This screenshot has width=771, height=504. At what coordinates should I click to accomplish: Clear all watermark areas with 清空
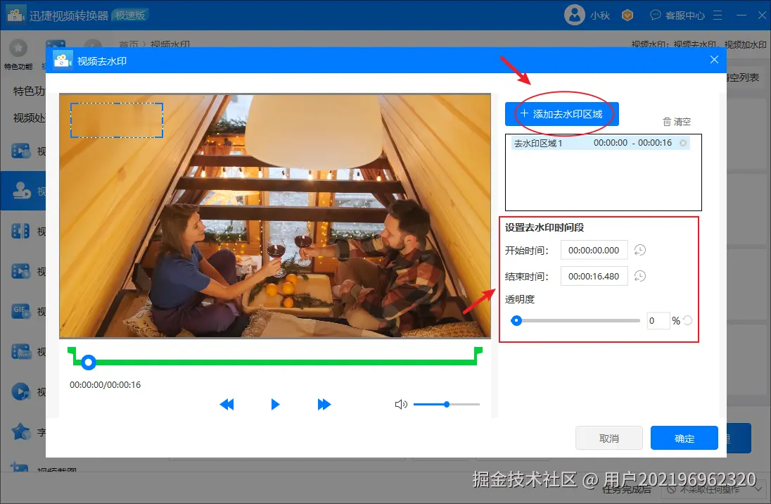point(677,122)
